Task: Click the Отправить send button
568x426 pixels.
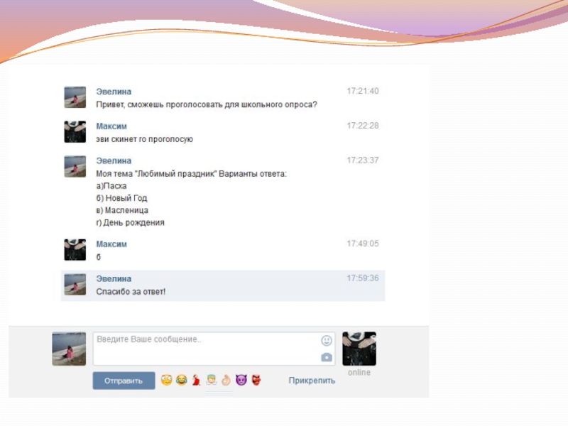Action: 124,381
